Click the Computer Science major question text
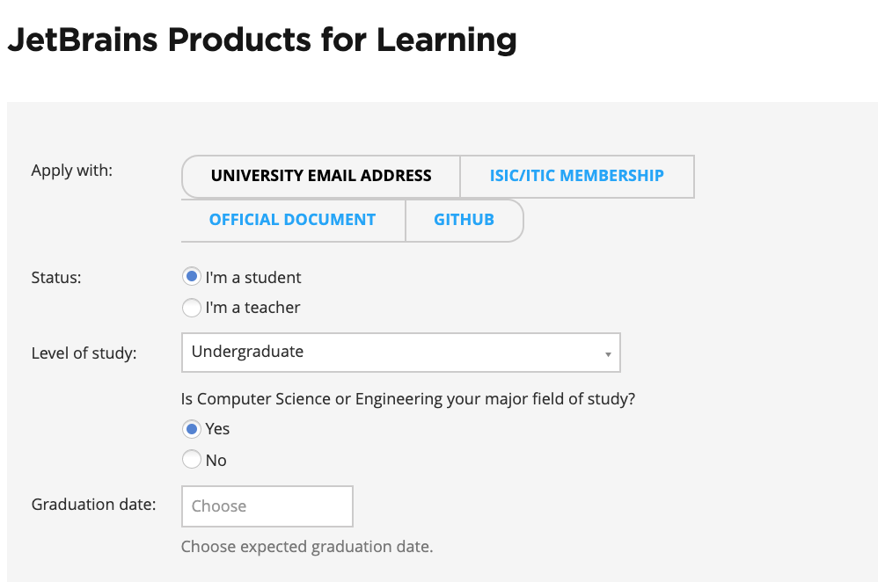Screen dimensions: 885x582 (x=408, y=399)
